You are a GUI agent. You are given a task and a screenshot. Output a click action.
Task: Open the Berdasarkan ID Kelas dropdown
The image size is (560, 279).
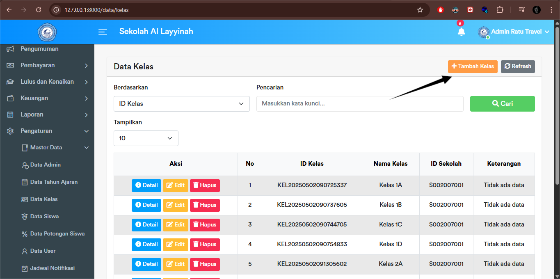point(181,103)
